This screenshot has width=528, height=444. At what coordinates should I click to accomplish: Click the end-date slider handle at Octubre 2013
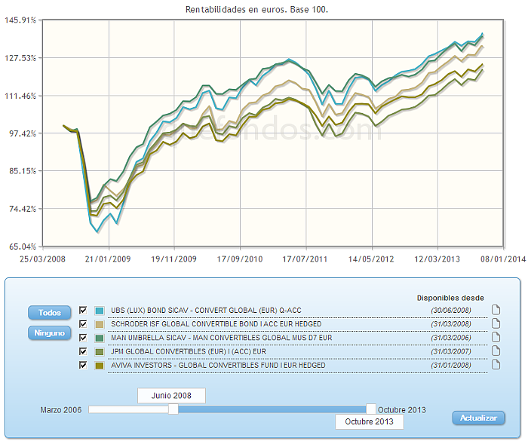click(371, 409)
